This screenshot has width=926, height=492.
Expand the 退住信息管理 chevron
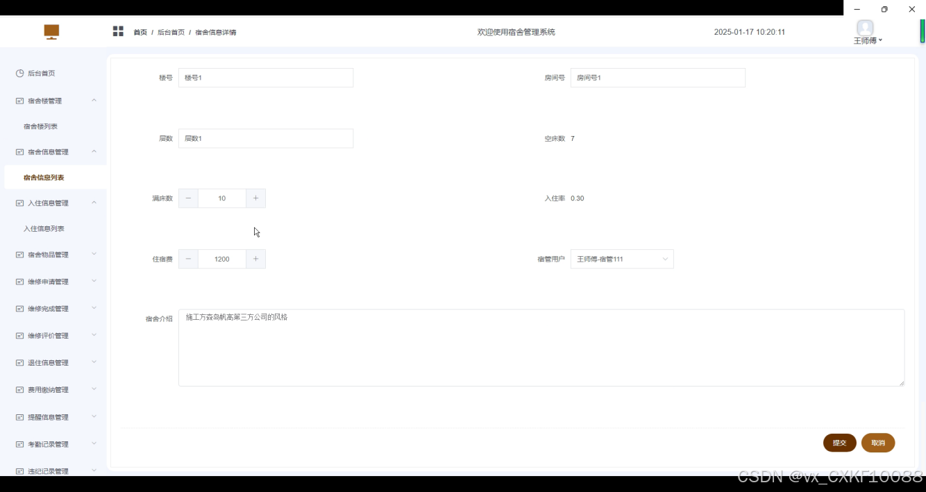94,362
